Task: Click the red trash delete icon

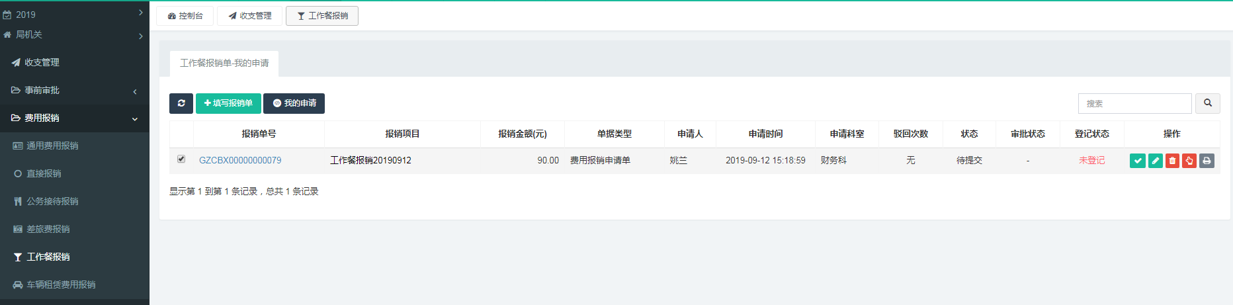Action: click(x=1173, y=161)
